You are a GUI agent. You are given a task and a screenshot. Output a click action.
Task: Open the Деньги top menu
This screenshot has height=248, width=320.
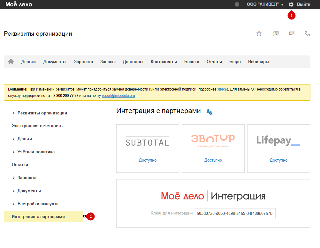[x=28, y=62]
